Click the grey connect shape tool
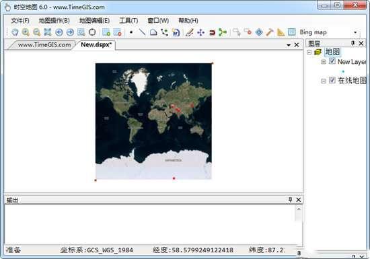 click(x=236, y=32)
